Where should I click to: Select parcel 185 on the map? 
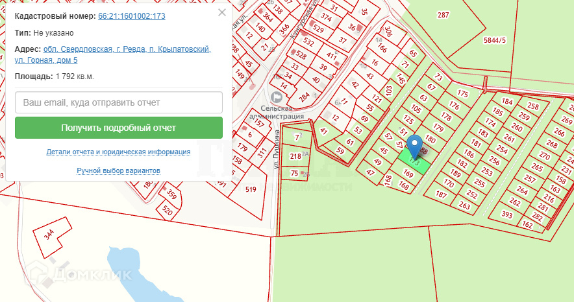coord(498,111)
